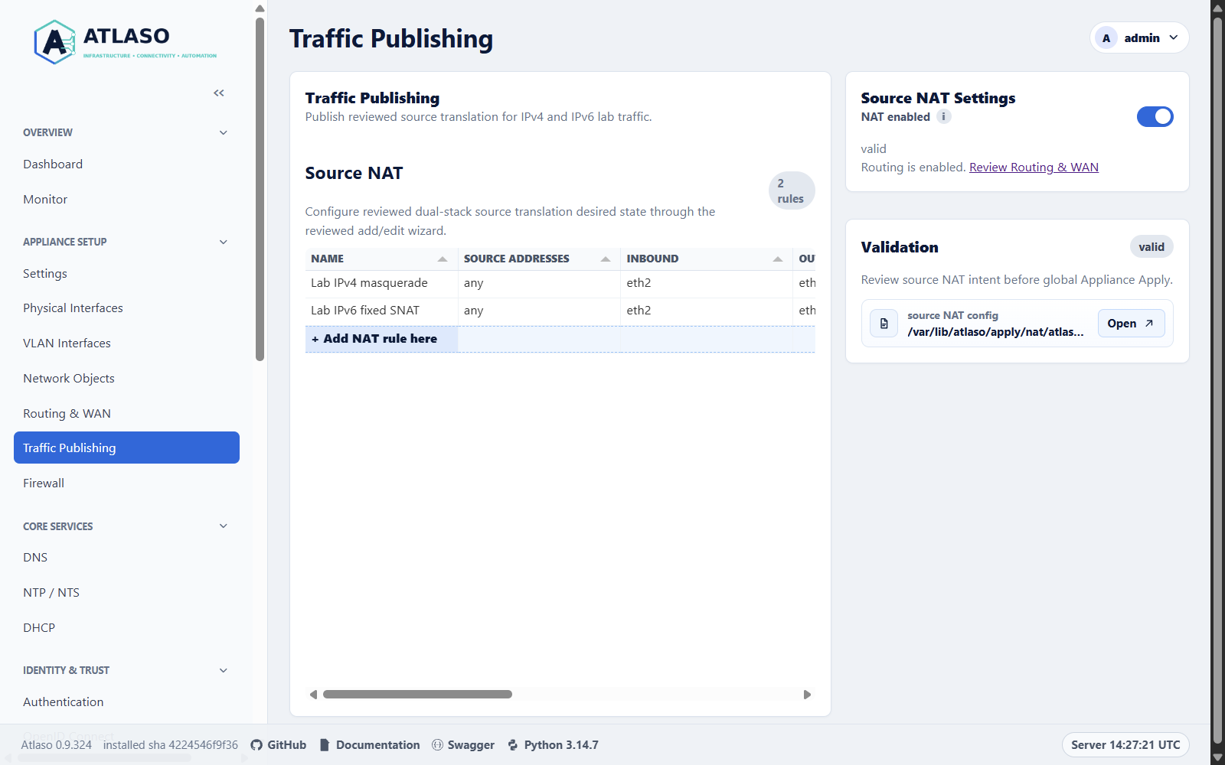The height and width of the screenshot is (765, 1225).
Task: Open Routing & WAN in sidebar
Action: coord(126,414)
